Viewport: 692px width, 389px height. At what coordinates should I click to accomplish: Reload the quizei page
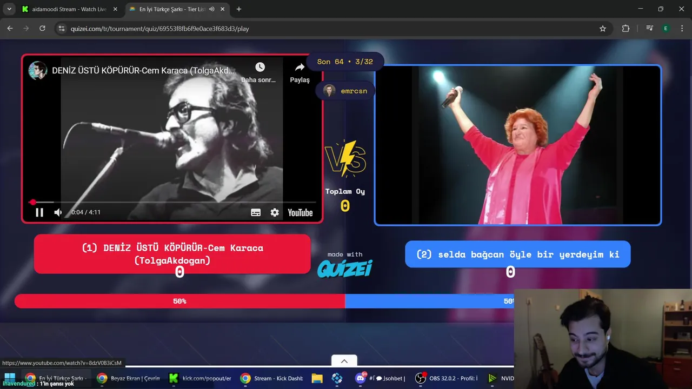(x=42, y=29)
